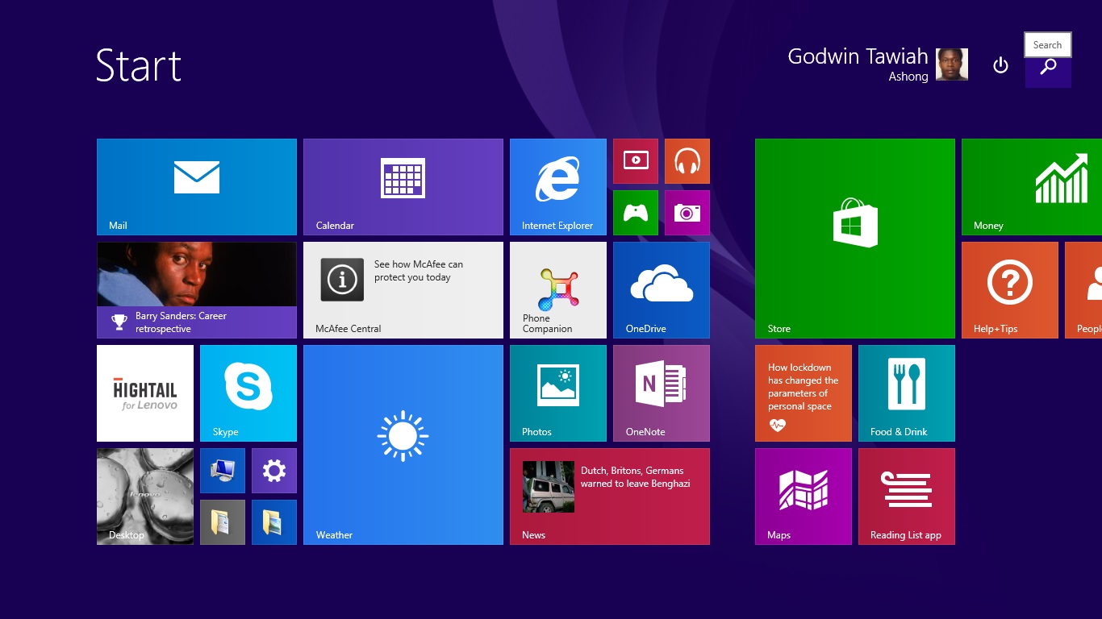Open the Help+Tips tile
The image size is (1102, 619).
1010,290
